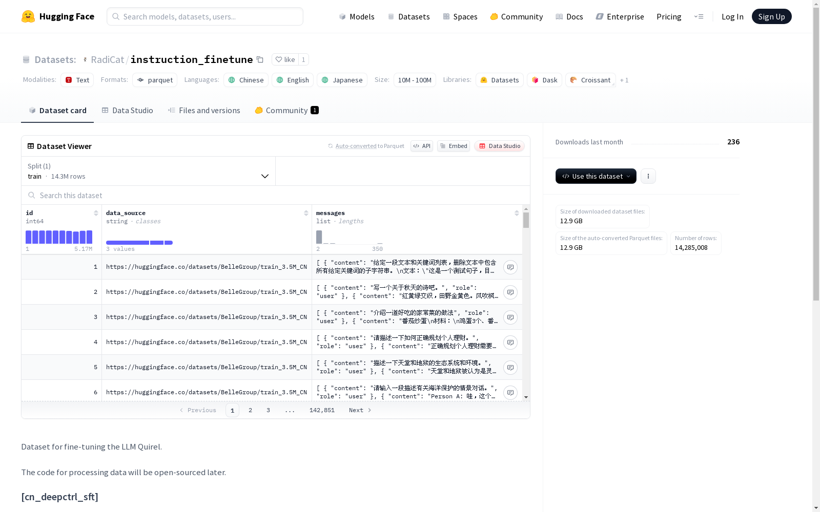Screen dimensions: 820x512
Task: Go to page 2 of the viewer
Action: point(250,410)
